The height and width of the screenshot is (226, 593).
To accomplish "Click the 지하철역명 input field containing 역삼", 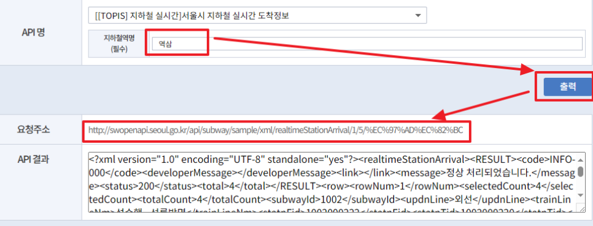I will point(366,43).
